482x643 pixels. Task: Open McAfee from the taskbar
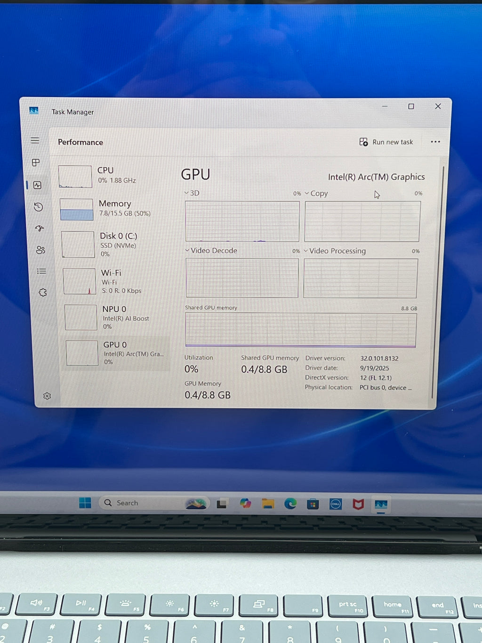[x=358, y=505]
